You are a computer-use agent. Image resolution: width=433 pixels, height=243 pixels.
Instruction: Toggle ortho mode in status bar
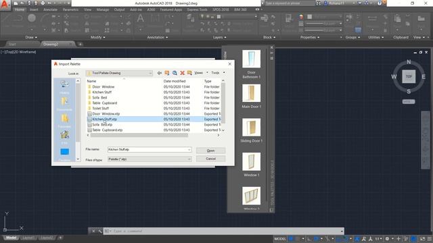(309, 238)
